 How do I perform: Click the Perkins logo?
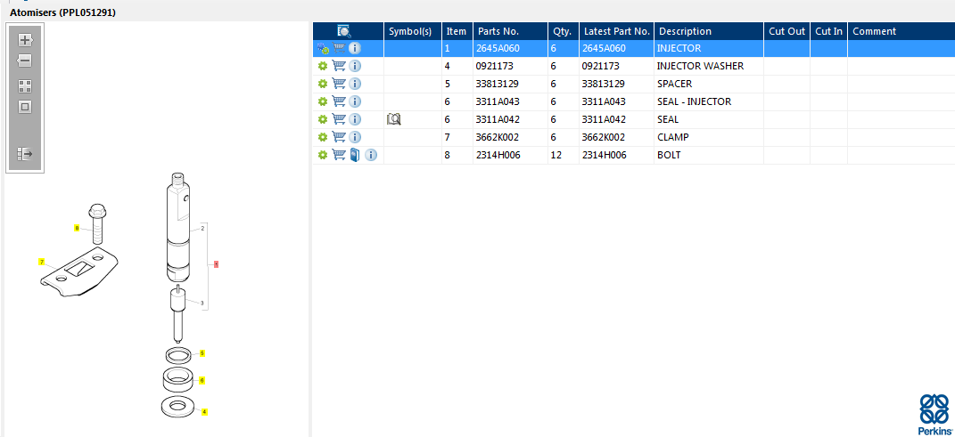(934, 413)
